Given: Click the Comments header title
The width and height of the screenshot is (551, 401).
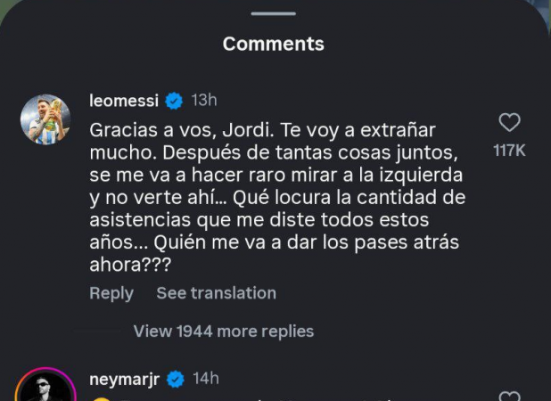Looking at the screenshot, I should [273, 43].
